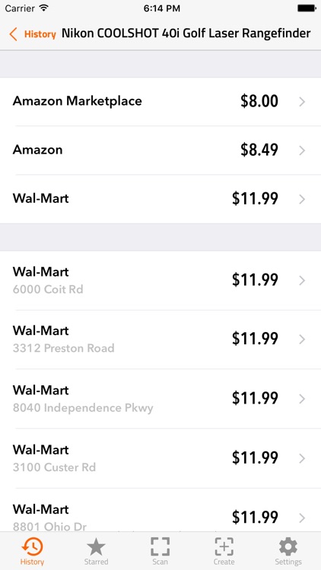Tap the Settings tab label
Screen dimensions: 321x570
pos(288,562)
